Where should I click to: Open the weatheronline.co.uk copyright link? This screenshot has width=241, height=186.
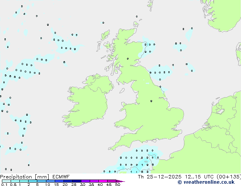pos(206,182)
